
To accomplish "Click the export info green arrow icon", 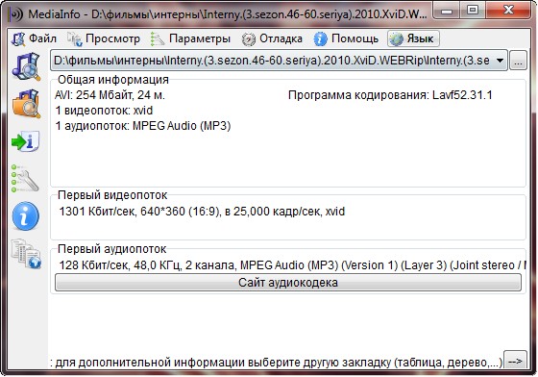I will pos(25,141).
